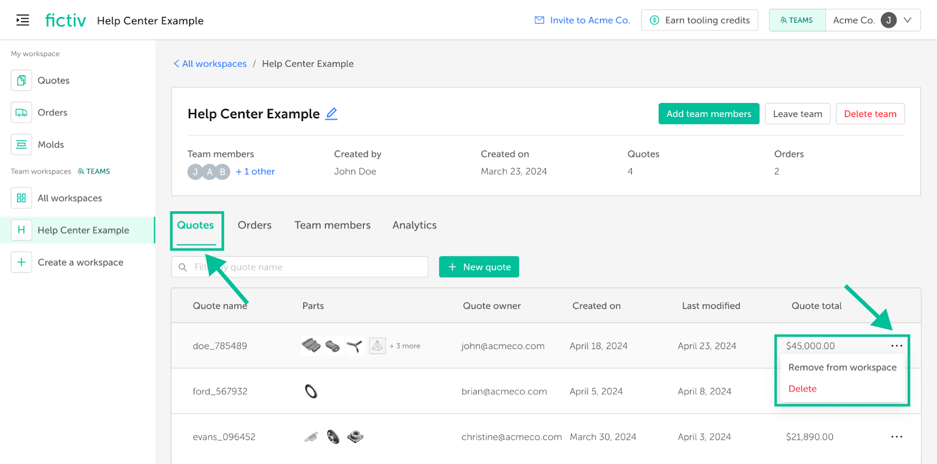Viewport: 937px width, 464px height.
Task: Click + 3 more parts link
Action: coord(405,346)
